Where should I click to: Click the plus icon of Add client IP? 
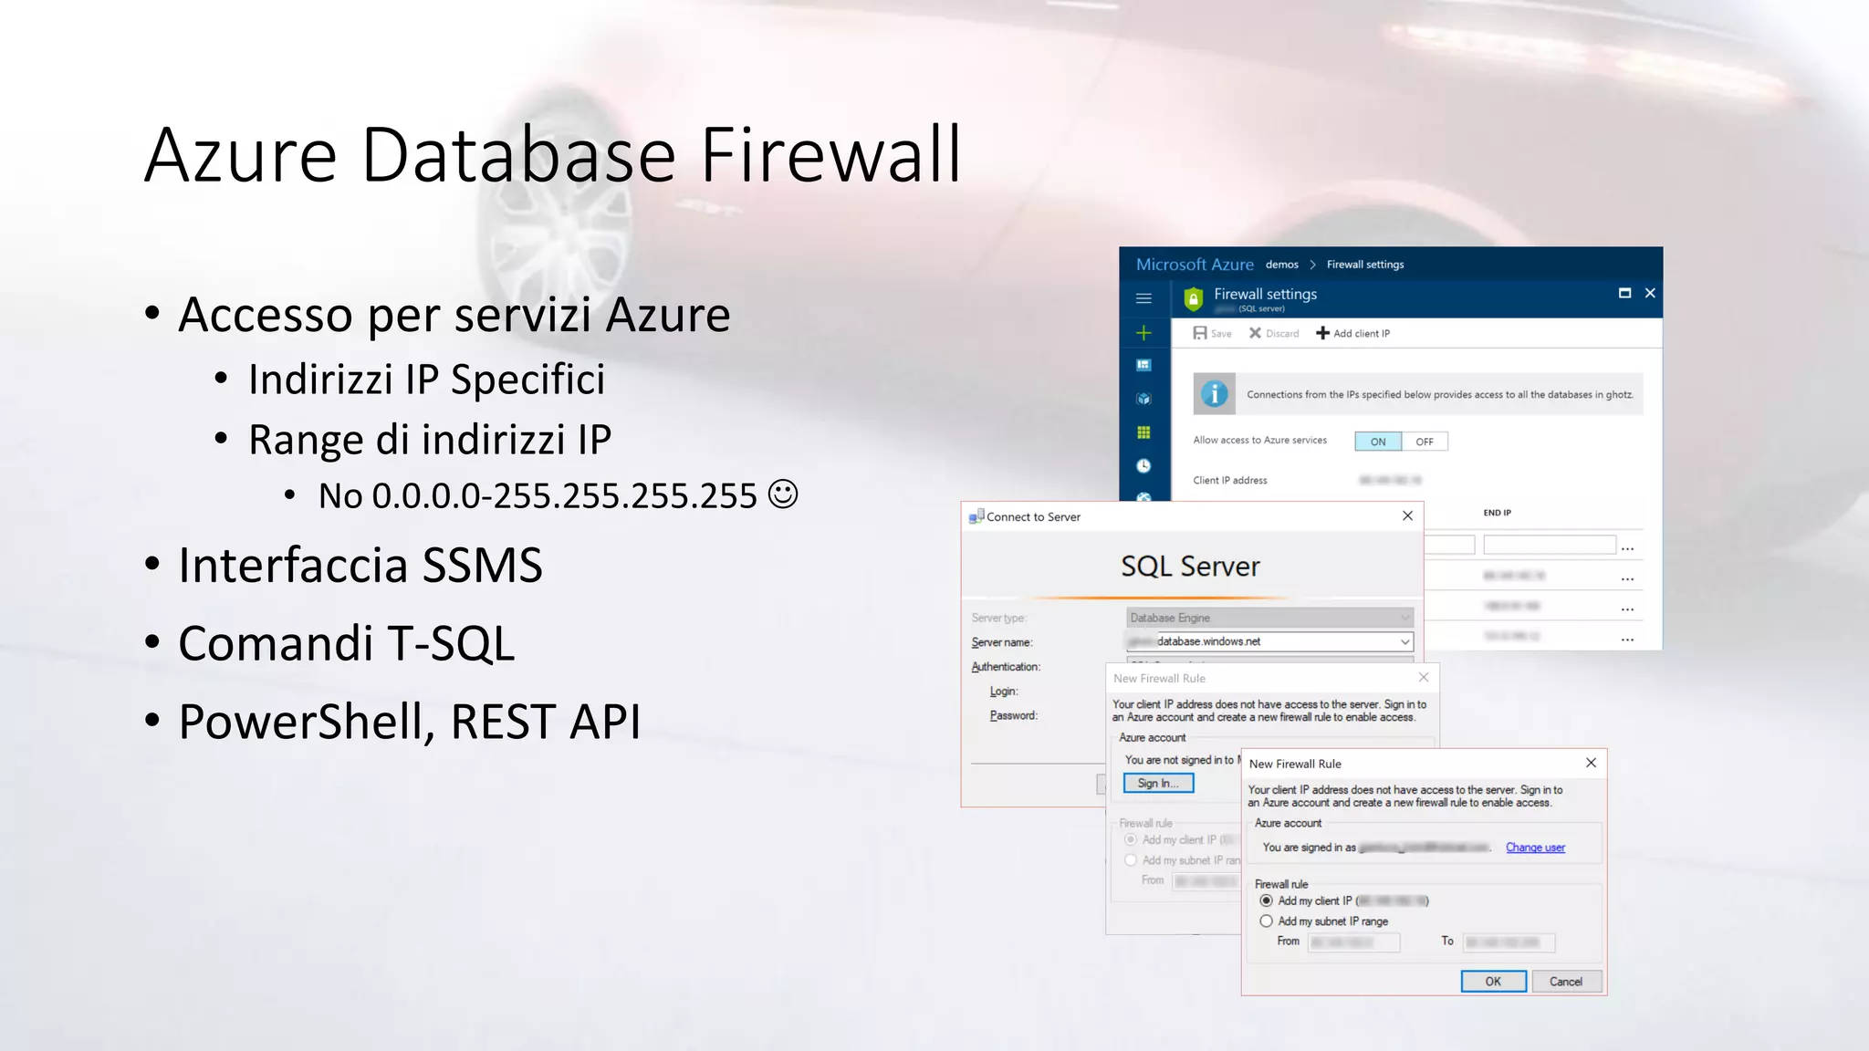click(x=1322, y=333)
